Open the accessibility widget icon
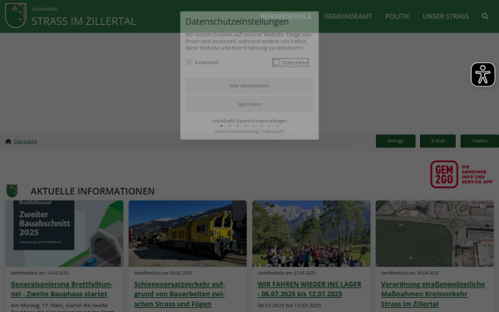 [x=482, y=75]
